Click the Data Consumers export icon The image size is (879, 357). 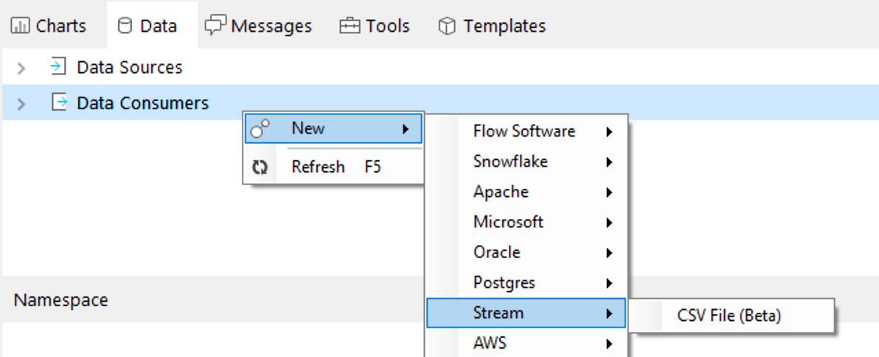click(60, 102)
